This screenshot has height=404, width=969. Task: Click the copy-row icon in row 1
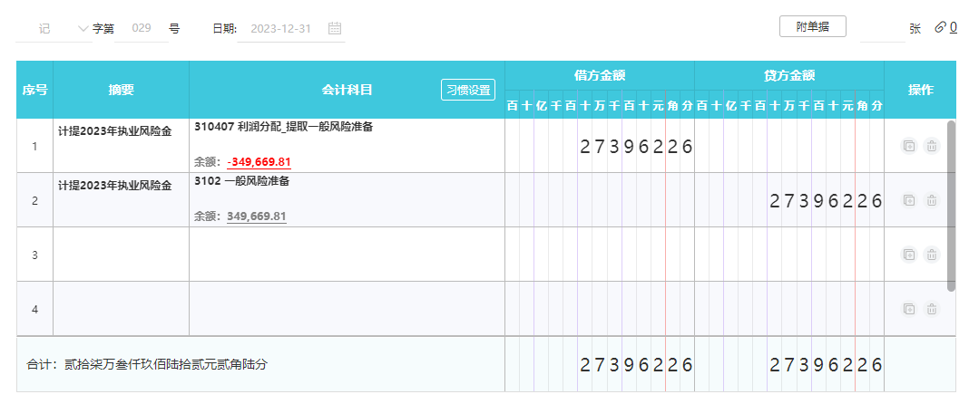[909, 146]
